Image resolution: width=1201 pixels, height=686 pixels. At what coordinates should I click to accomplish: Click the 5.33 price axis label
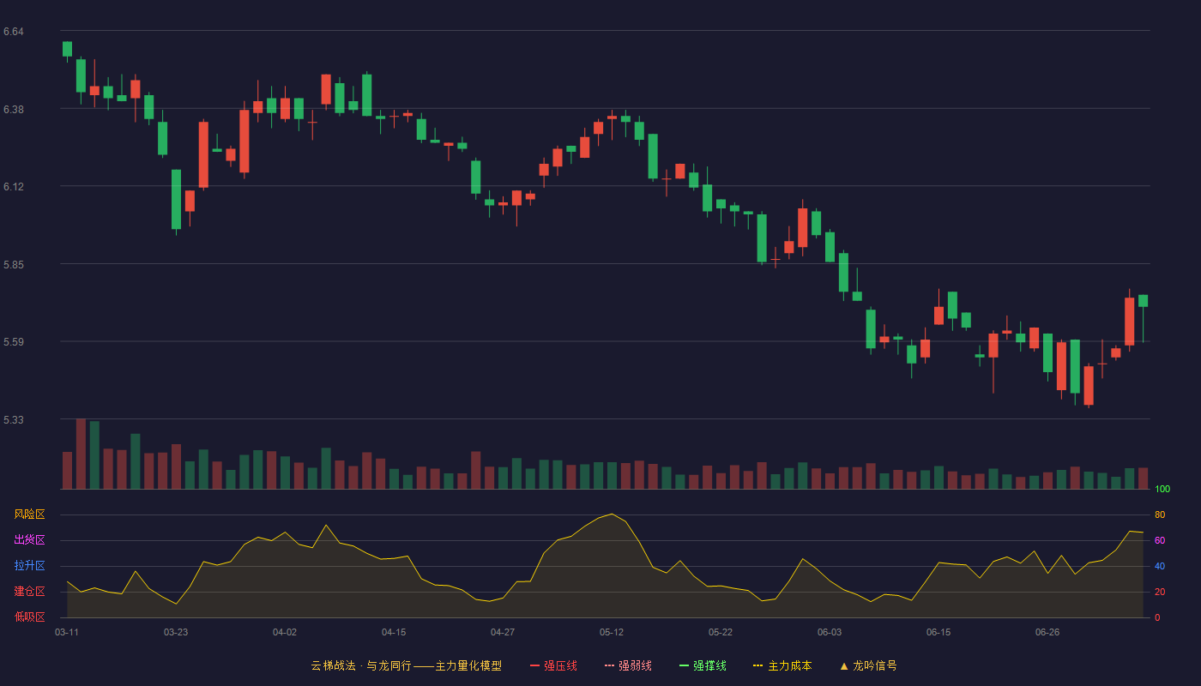13,420
